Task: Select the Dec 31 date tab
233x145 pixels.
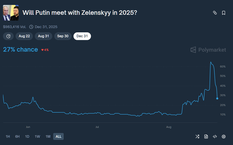Action: [82, 36]
